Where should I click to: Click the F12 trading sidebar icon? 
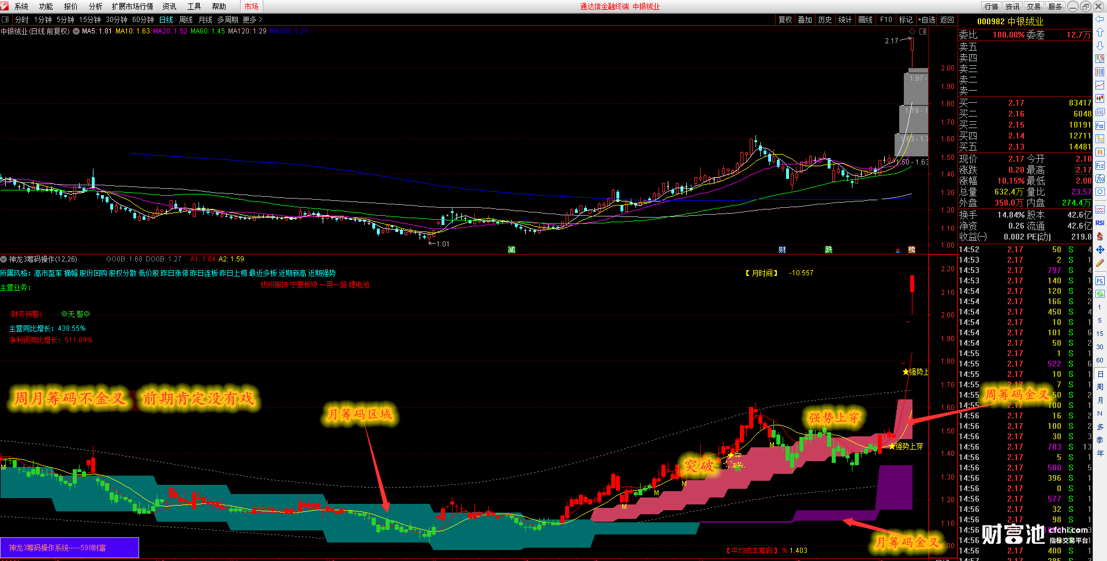(1100, 166)
